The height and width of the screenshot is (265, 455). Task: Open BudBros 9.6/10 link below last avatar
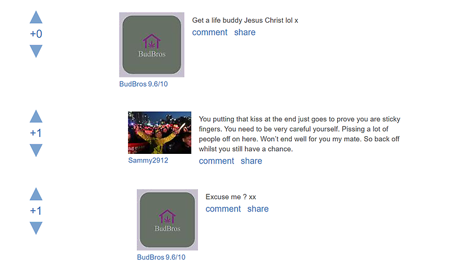[161, 257]
